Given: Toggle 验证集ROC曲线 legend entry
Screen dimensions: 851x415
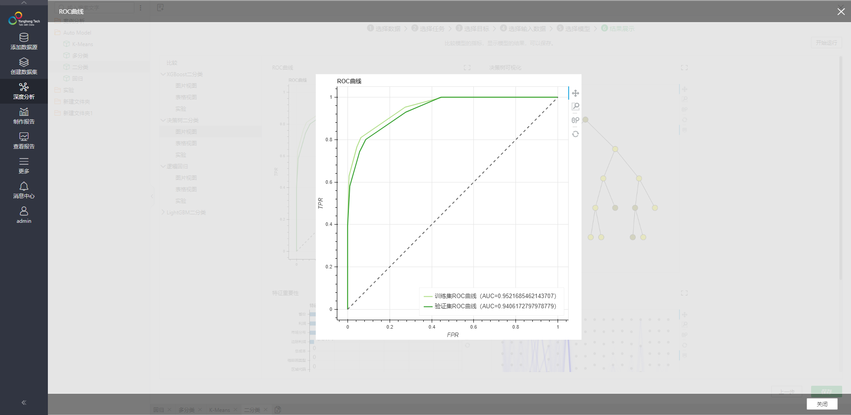Looking at the screenshot, I should (490, 306).
